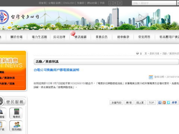179x134 pixels.
Task: Go to 最新消息 in breadcrumb
Action: point(154,54)
